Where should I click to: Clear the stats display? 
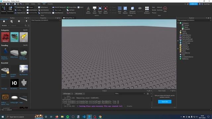165,9
